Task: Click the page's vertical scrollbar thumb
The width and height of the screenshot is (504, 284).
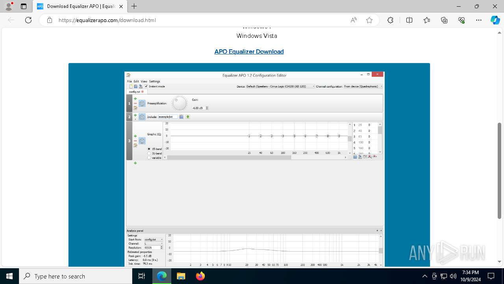Action: pyautogui.click(x=500, y=170)
